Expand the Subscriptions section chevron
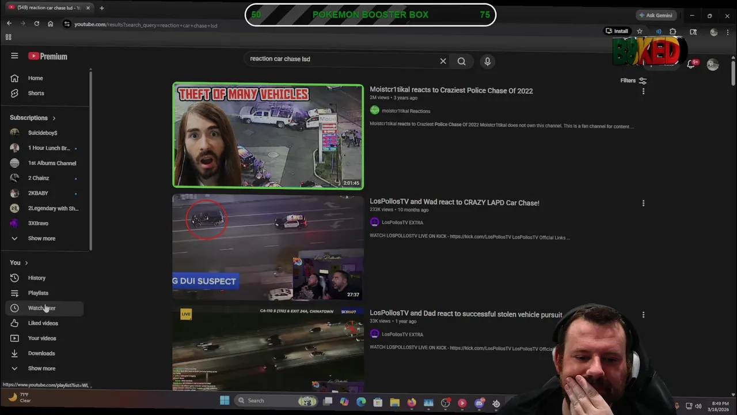This screenshot has height=415, width=737. [x=54, y=118]
